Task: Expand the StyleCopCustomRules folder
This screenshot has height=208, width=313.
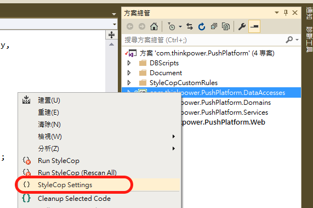Action: click(129, 82)
